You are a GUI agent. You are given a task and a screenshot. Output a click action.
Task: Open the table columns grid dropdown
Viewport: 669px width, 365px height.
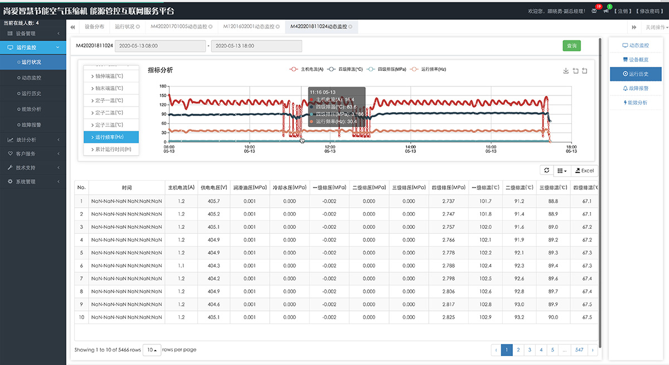[x=563, y=170]
